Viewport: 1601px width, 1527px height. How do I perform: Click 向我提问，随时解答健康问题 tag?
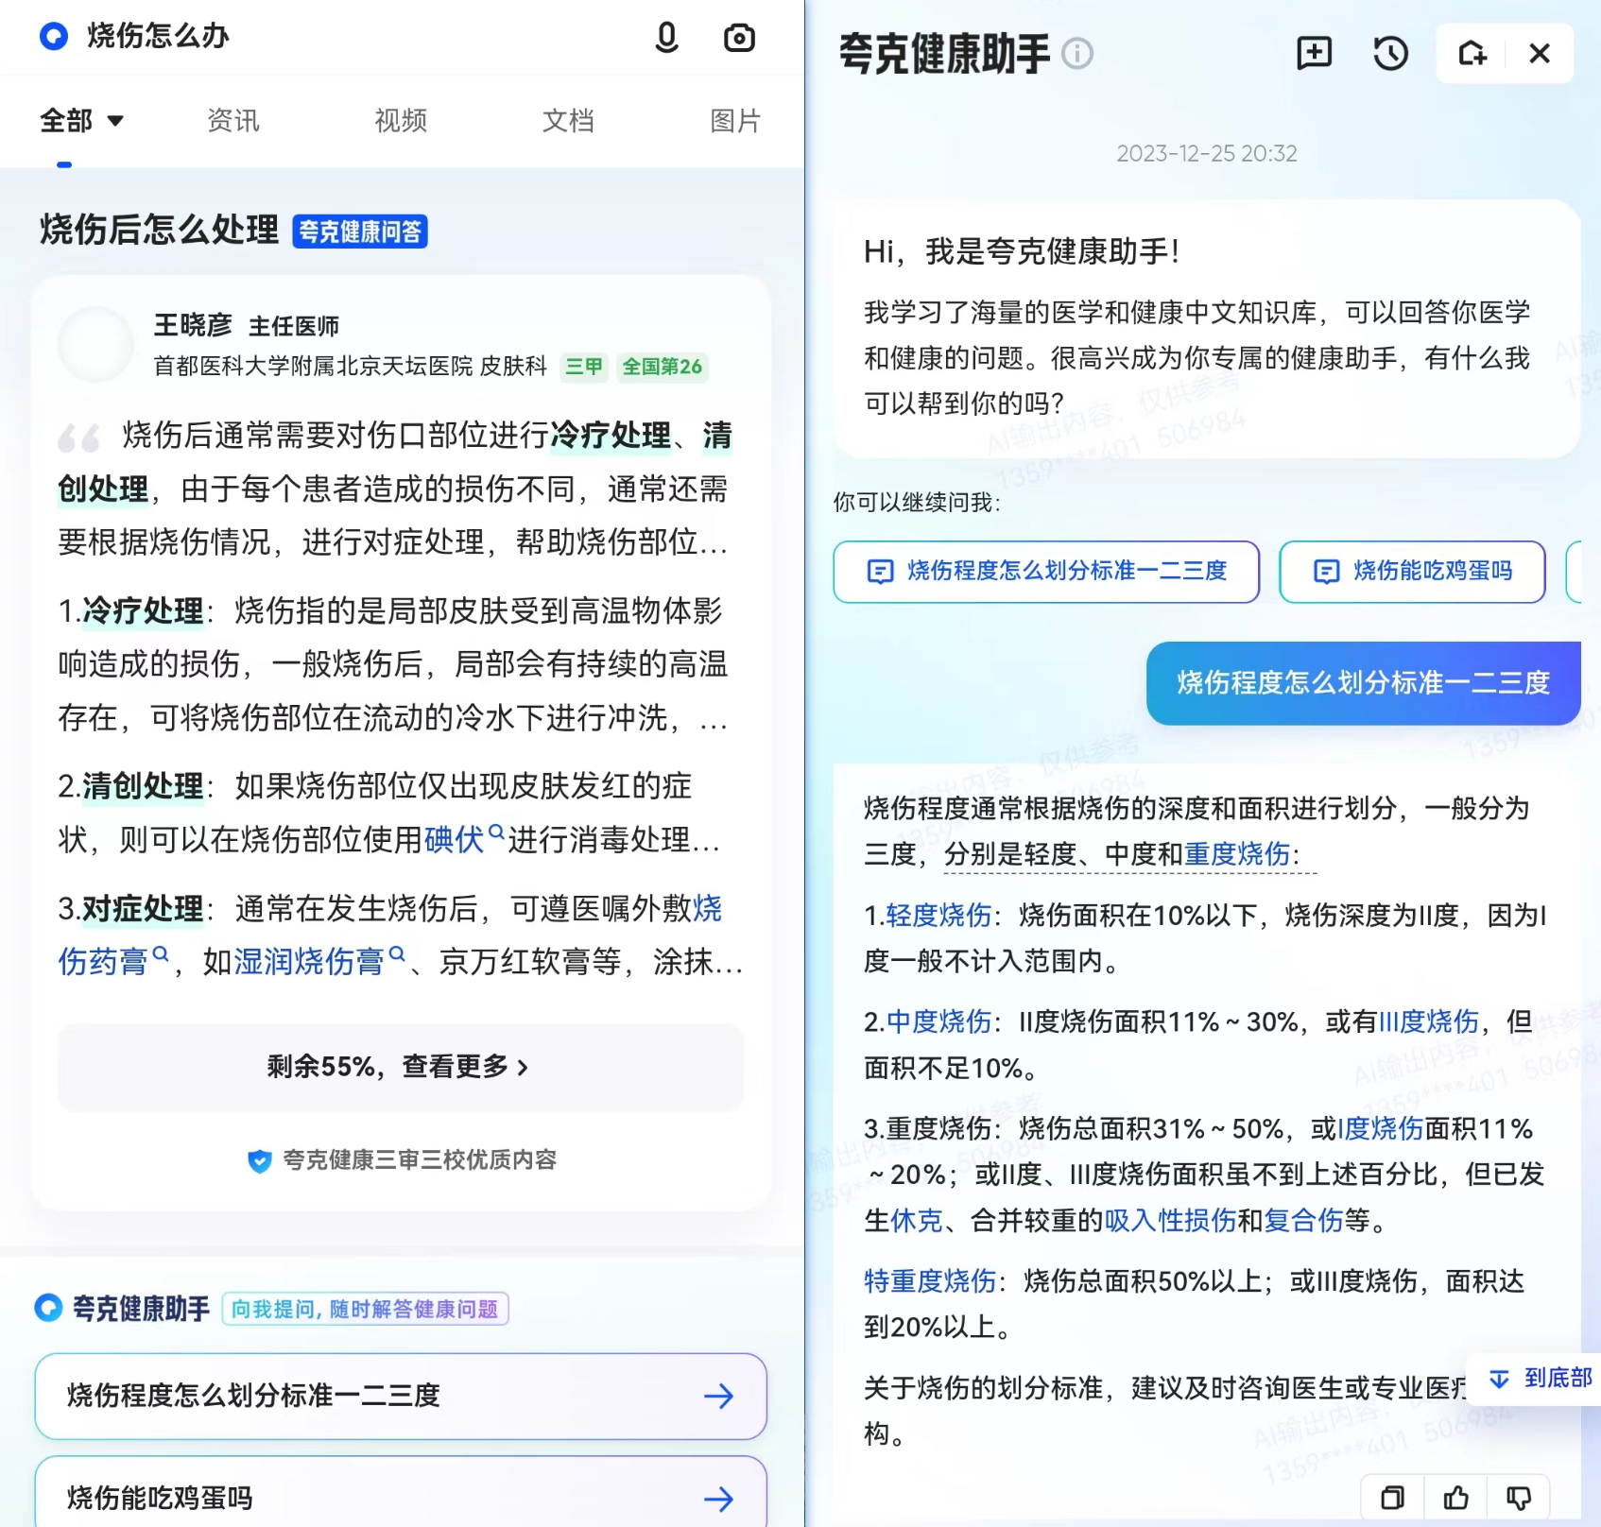click(x=365, y=1309)
